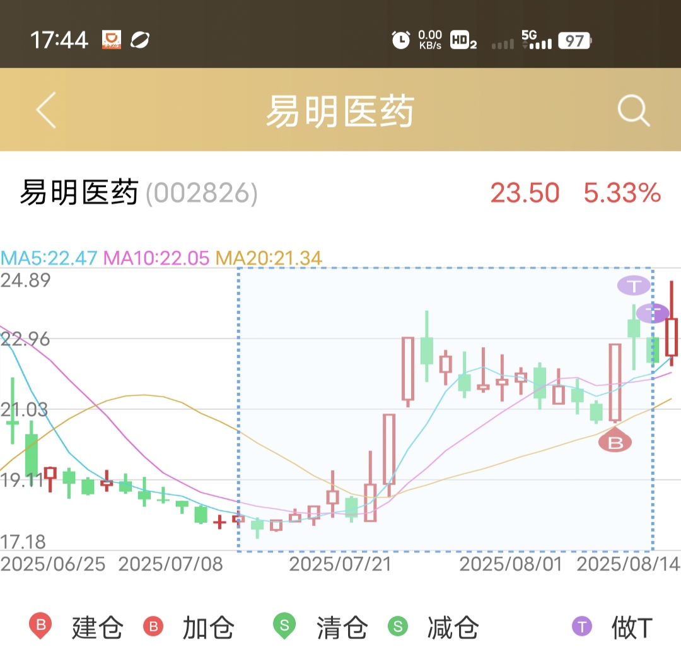Tap the stock code (002826)

tap(202, 193)
